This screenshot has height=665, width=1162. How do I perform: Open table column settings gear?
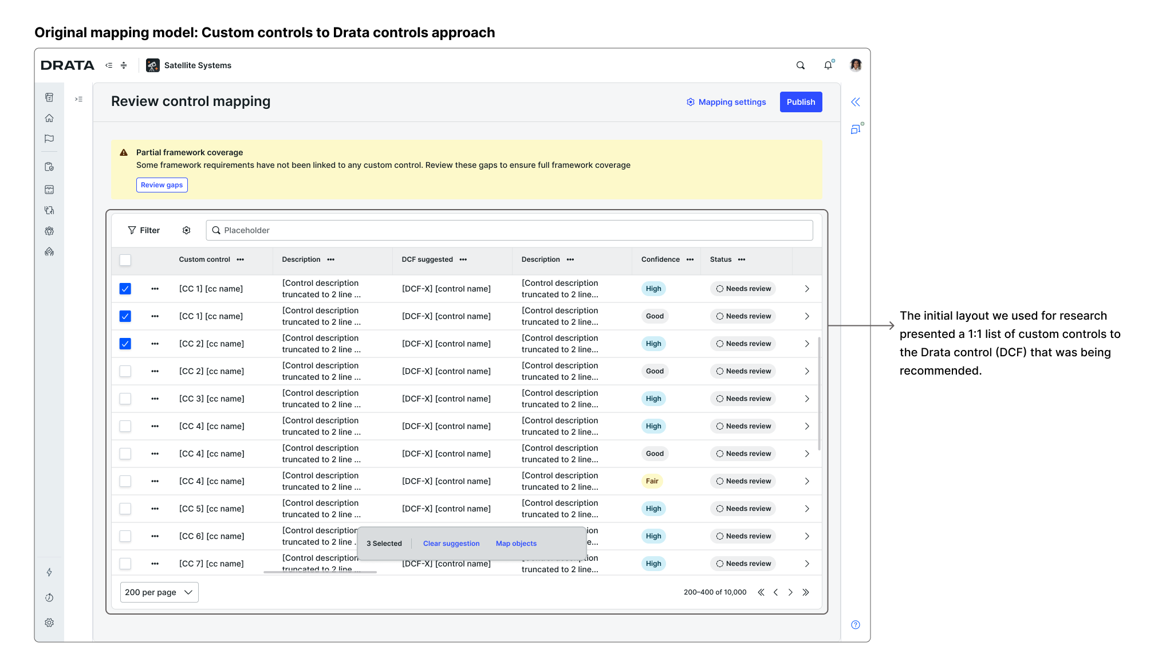(x=187, y=230)
